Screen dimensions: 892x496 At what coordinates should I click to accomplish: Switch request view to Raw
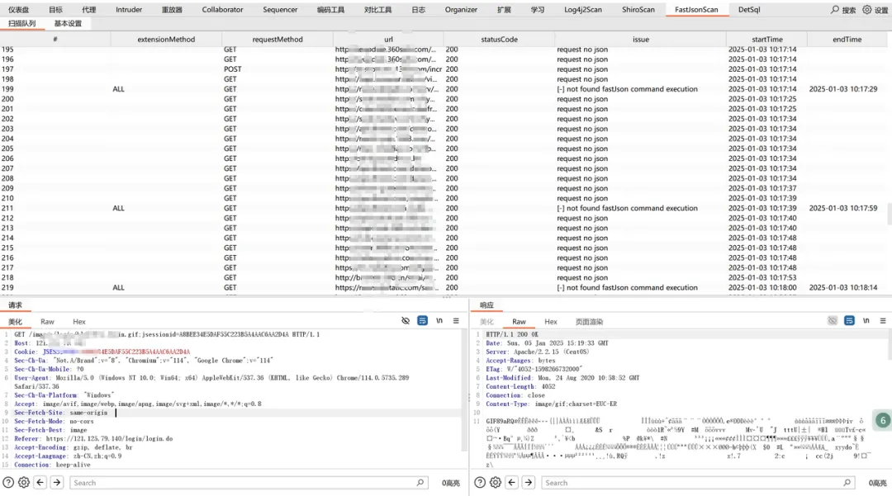click(x=47, y=322)
